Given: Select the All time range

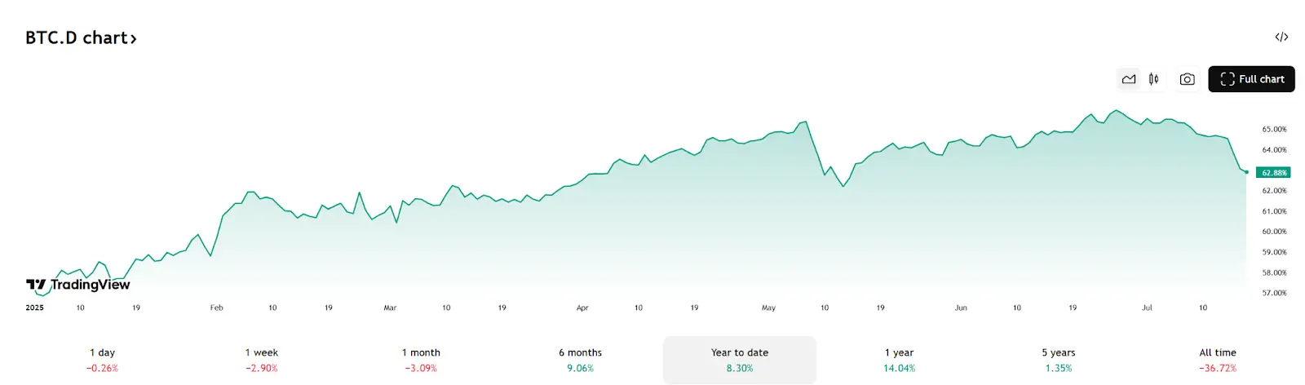Looking at the screenshot, I should pos(1218,360).
